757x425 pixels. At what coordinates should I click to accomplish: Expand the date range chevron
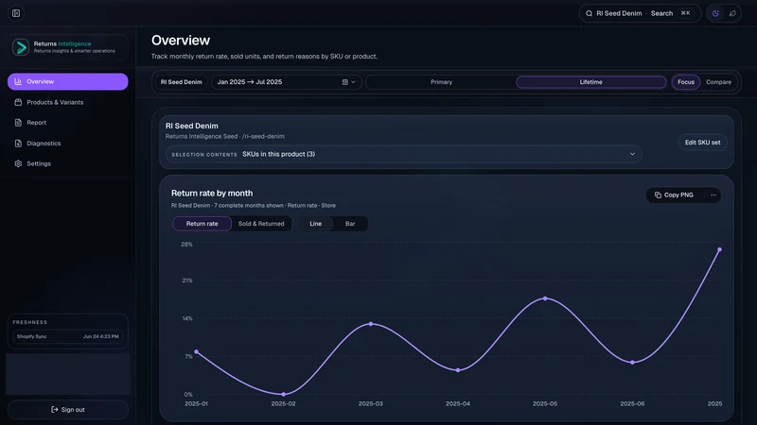353,82
